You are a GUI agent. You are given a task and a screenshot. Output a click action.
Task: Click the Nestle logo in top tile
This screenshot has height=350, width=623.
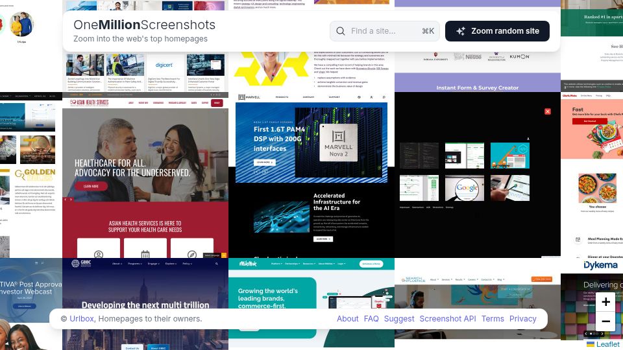[468, 57]
